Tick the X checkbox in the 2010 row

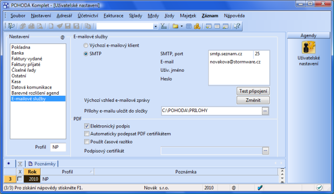[x=20, y=179]
